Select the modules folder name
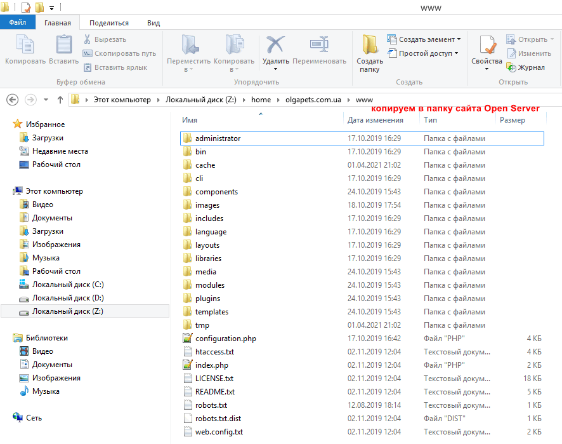The height and width of the screenshot is (444, 562). click(210, 285)
